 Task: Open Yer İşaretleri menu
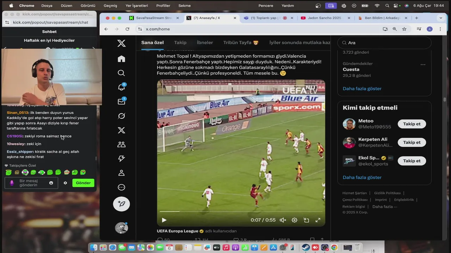pyautogui.click(x=137, y=6)
